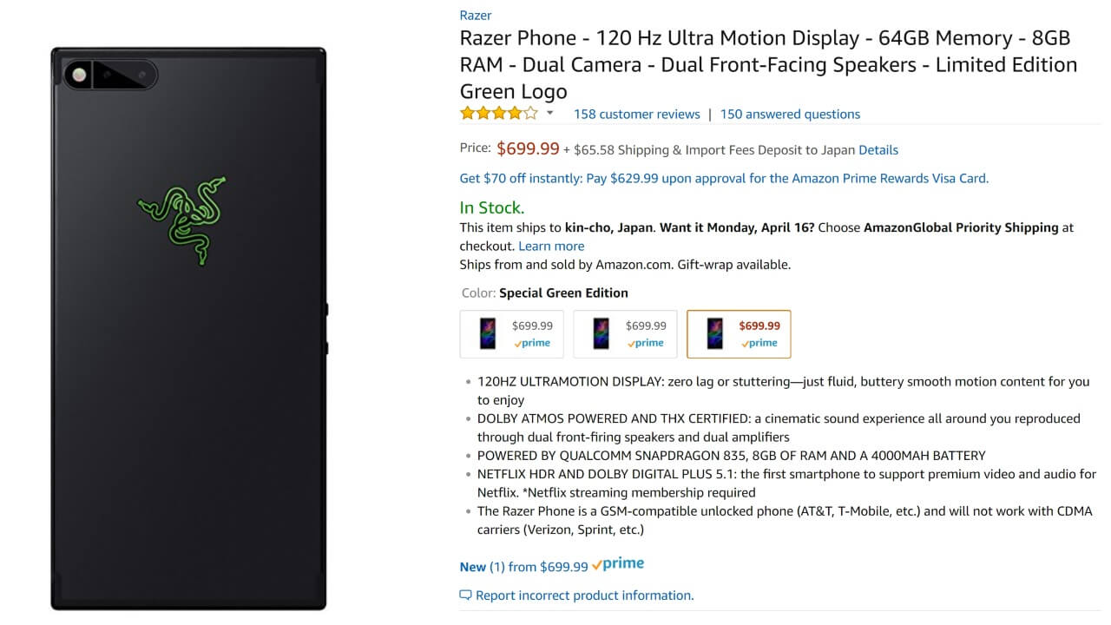Screen dimensions: 1111x625
Task: Open the 150 answered questions link
Action: click(x=790, y=114)
